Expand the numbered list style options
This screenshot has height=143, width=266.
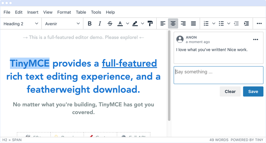214,24
